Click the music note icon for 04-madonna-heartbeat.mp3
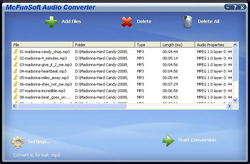250x164 pixels. pyautogui.click(x=16, y=71)
